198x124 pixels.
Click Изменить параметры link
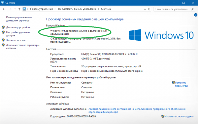point(181,84)
